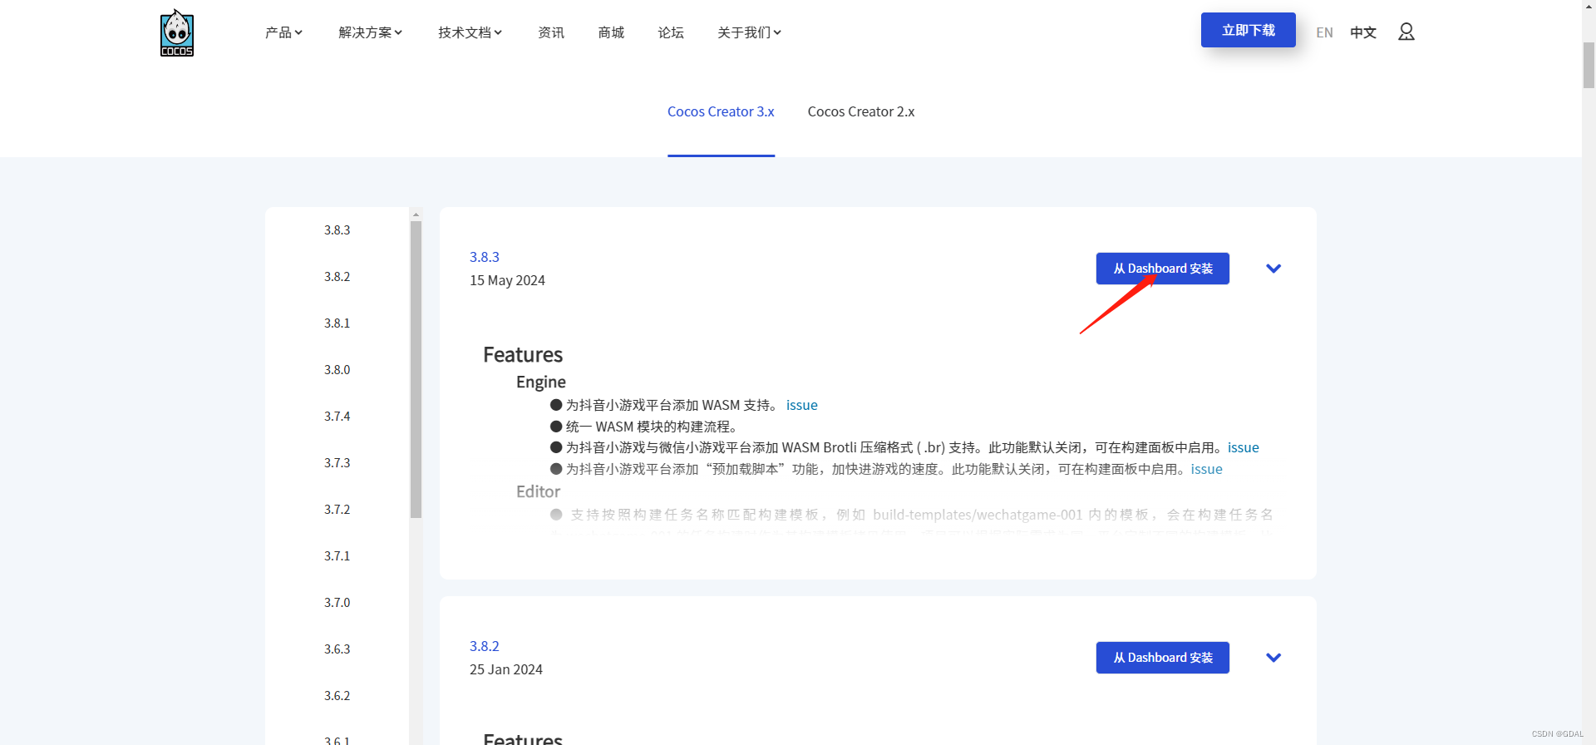Expand the 3.8.3 release notes chevron
Viewport: 1596px width, 745px height.
pos(1273,269)
